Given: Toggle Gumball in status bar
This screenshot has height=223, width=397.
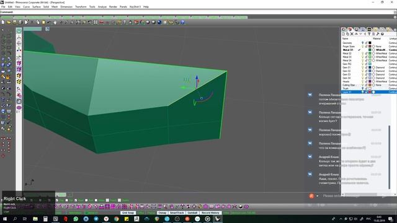Looking at the screenshot, I should pyautogui.click(x=192, y=213).
